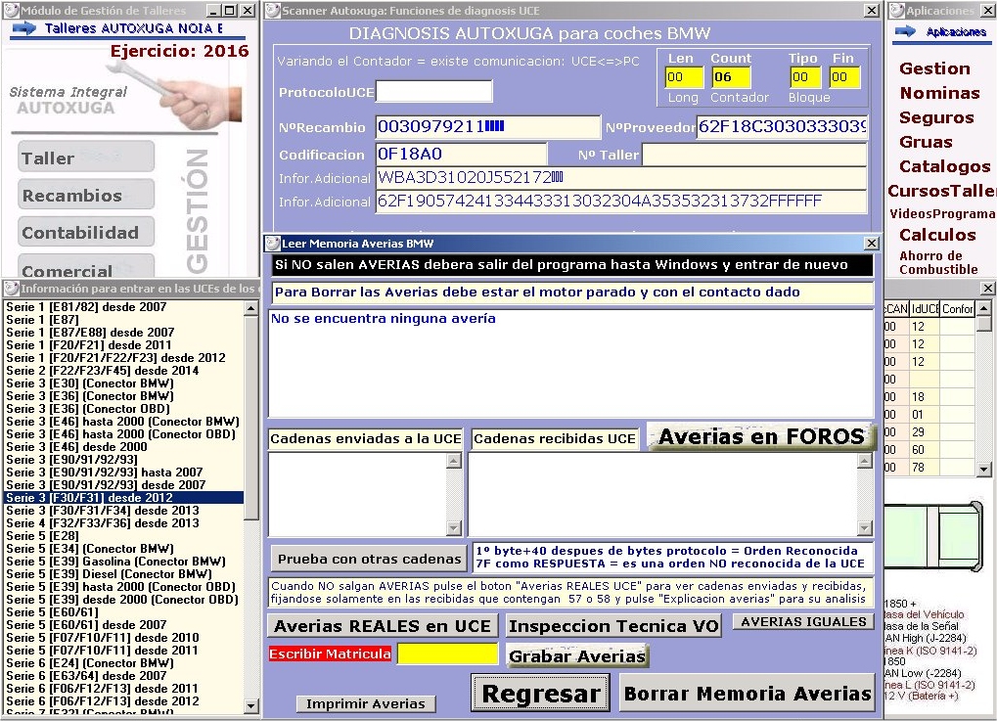
Task: Click scroll-up arrow of the model list
Action: tap(251, 308)
